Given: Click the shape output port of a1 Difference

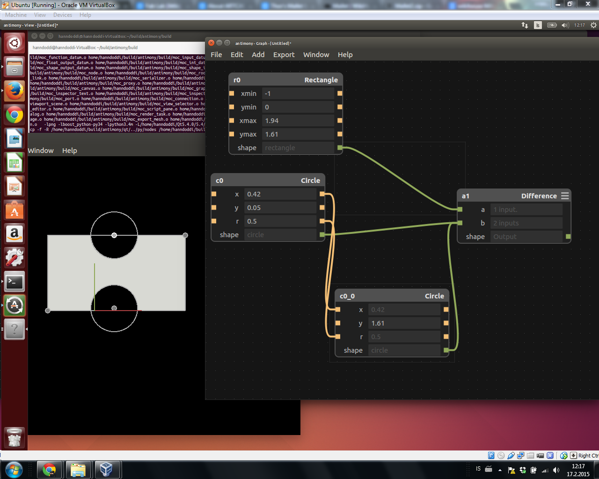Looking at the screenshot, I should (568, 237).
